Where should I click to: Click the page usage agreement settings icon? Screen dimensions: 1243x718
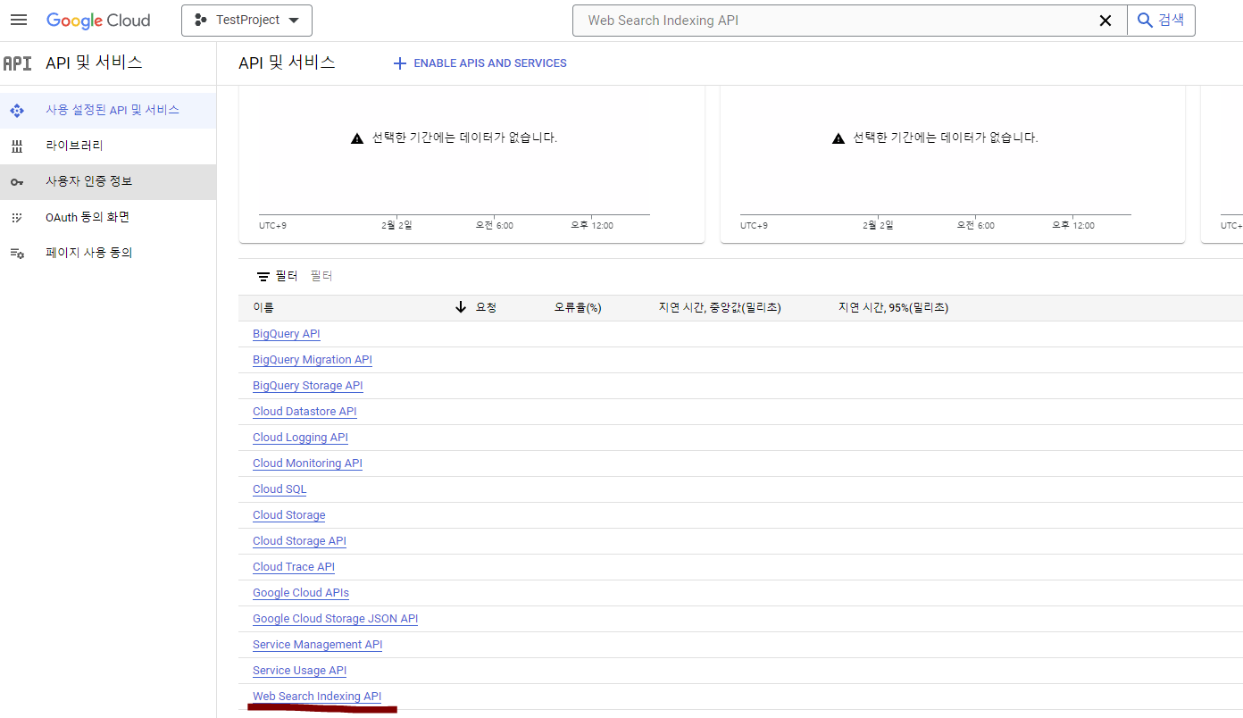pos(17,254)
